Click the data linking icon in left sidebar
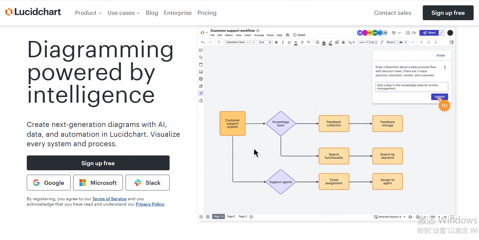This screenshot has width=479, height=240. click(201, 79)
